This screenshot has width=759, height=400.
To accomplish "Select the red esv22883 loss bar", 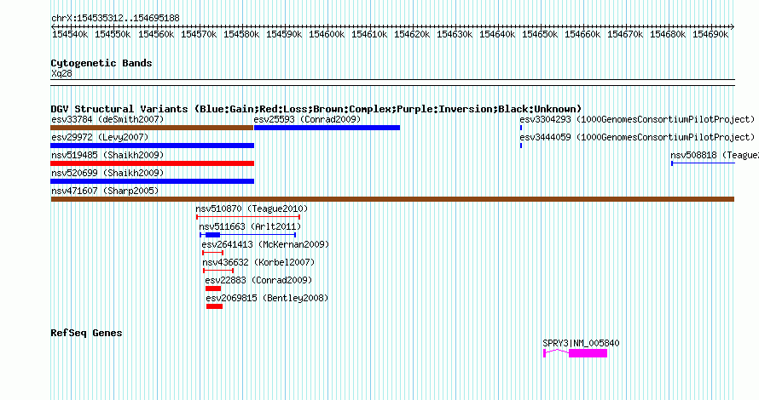I will (x=213, y=289).
